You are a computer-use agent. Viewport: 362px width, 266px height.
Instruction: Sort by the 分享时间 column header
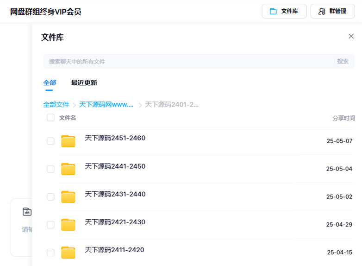(x=343, y=118)
